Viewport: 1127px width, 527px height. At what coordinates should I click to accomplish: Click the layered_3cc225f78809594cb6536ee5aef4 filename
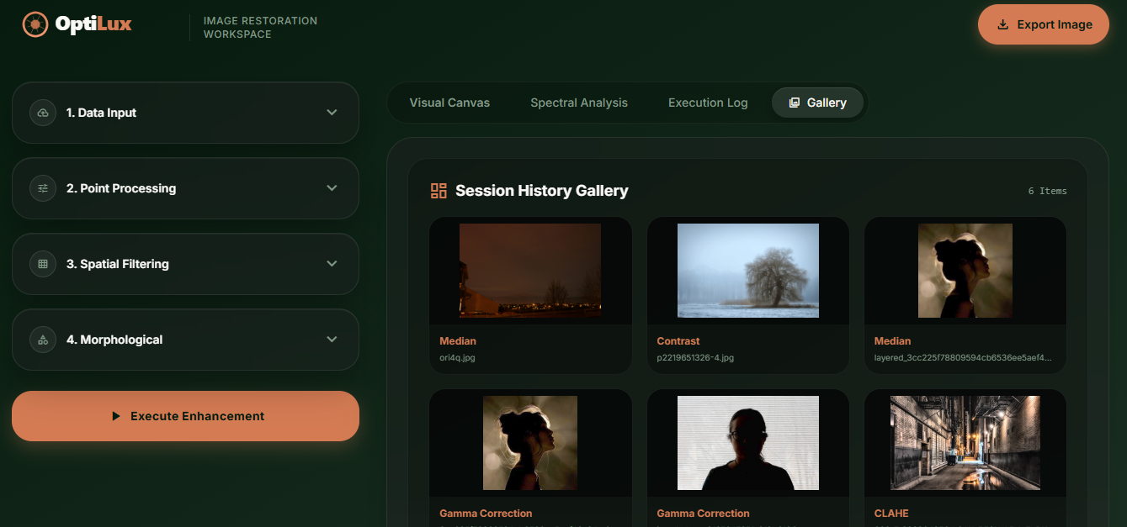click(963, 358)
